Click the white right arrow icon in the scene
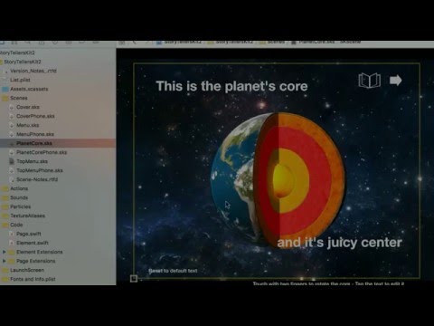 tap(396, 81)
